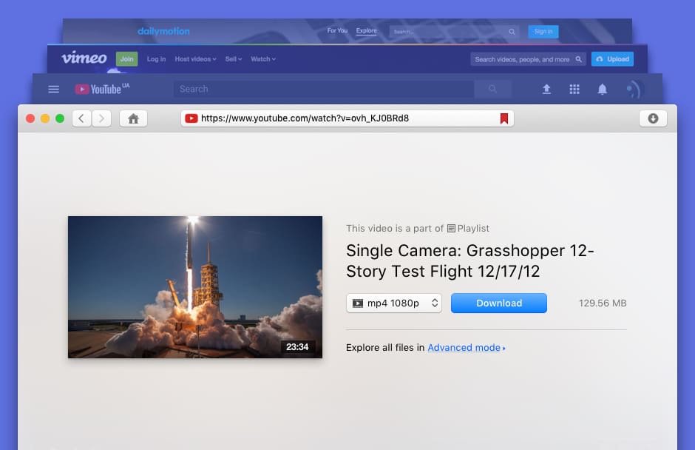Click YouTube's apps grid icon
695x450 pixels.
tap(574, 89)
